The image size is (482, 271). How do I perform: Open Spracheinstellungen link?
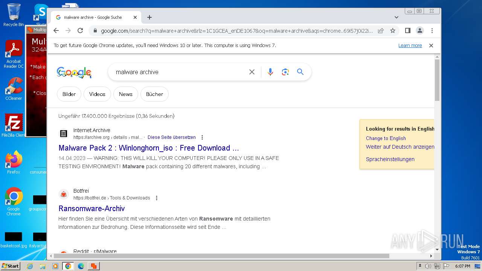[x=390, y=159]
